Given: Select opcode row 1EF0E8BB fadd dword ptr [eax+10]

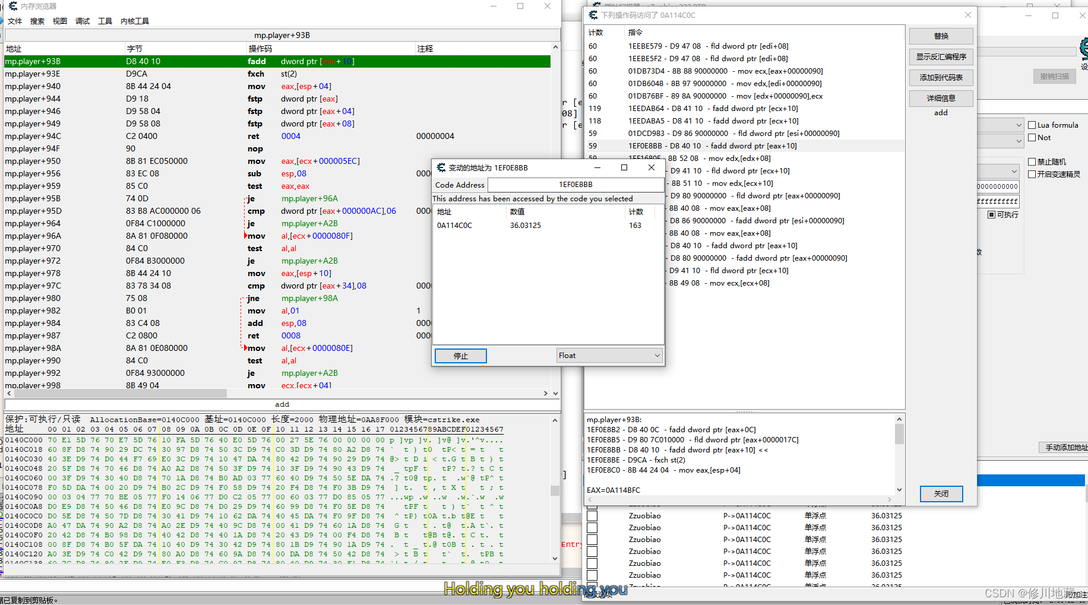Looking at the screenshot, I should (745, 145).
